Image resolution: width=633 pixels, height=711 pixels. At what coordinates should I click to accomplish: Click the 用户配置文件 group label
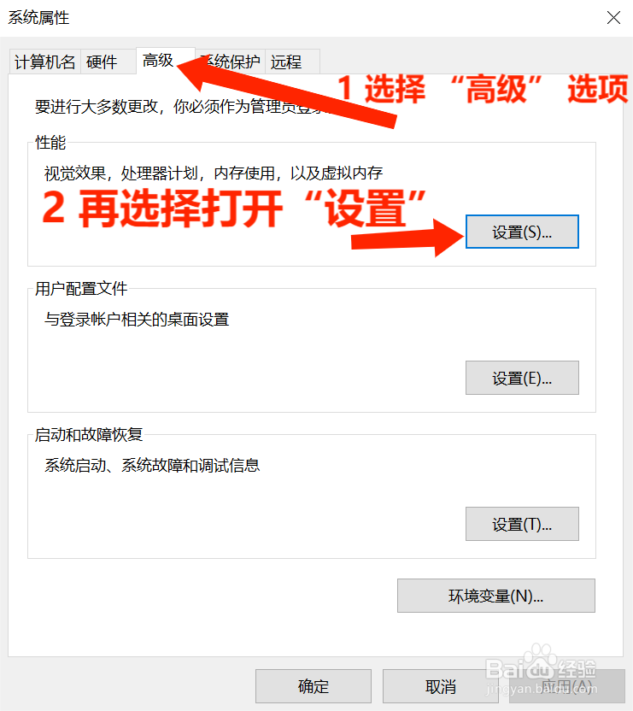pos(81,288)
